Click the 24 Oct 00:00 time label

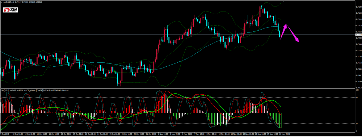(x=102, y=134)
